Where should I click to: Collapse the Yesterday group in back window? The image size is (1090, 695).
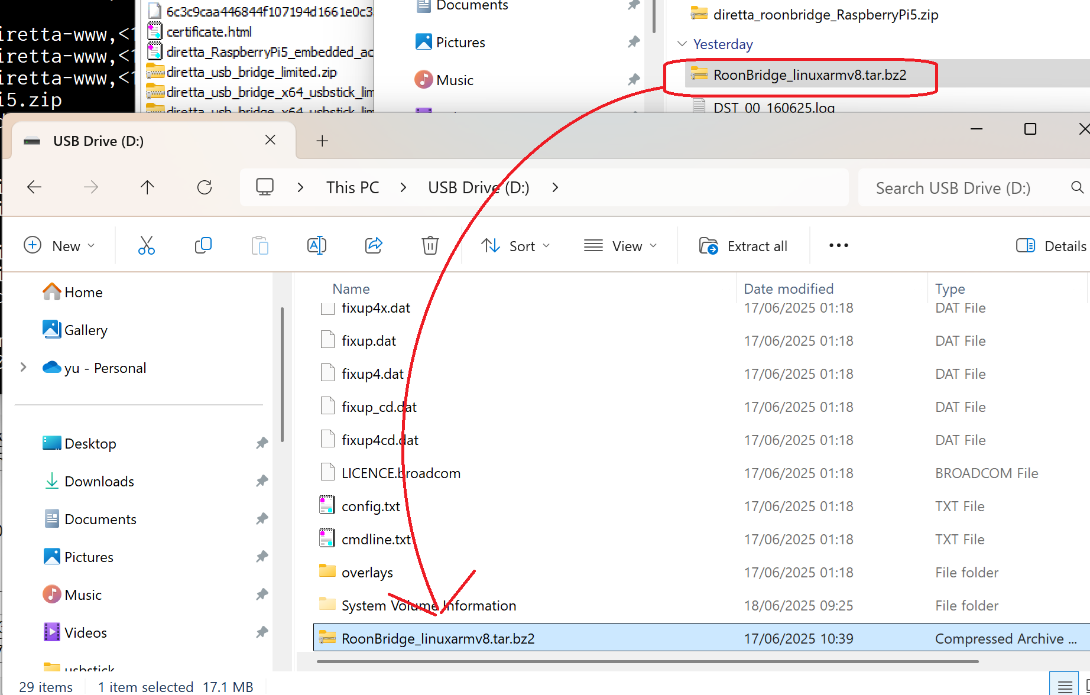[682, 44]
